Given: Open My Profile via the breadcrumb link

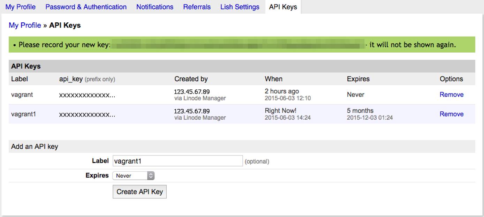Looking at the screenshot, I should tap(24, 25).
